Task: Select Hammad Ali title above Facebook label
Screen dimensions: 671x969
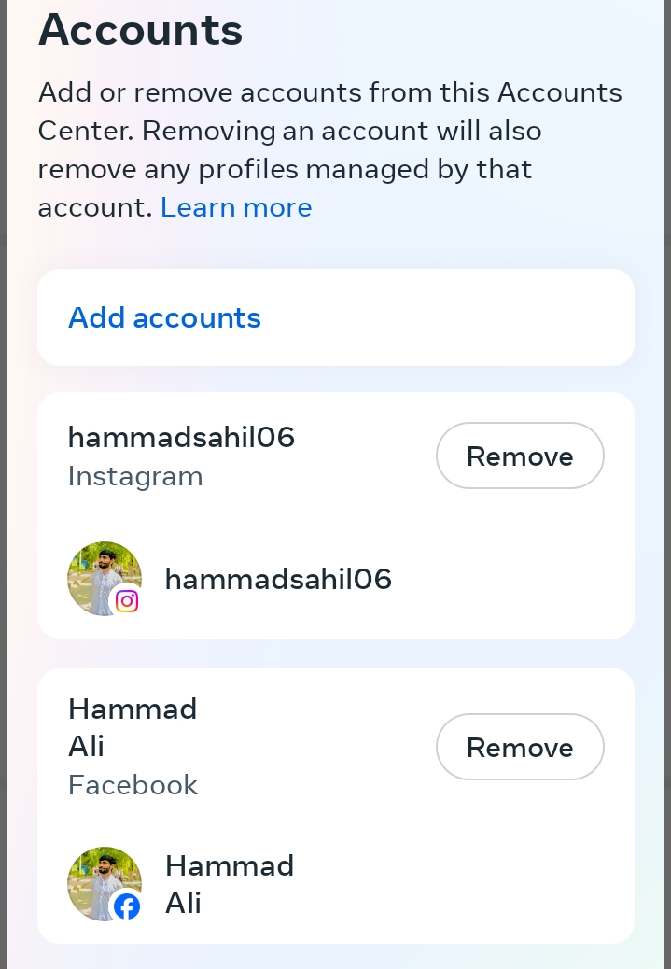Action: [132, 727]
